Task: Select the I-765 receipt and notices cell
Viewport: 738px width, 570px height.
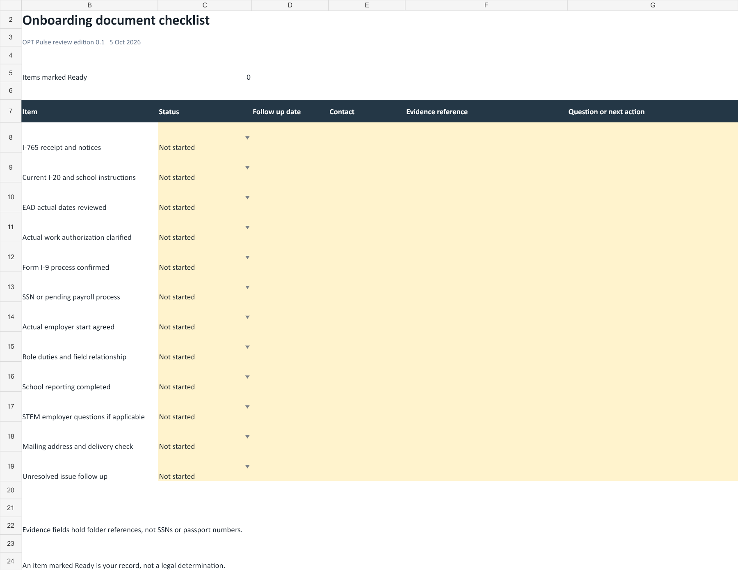Action: point(89,138)
